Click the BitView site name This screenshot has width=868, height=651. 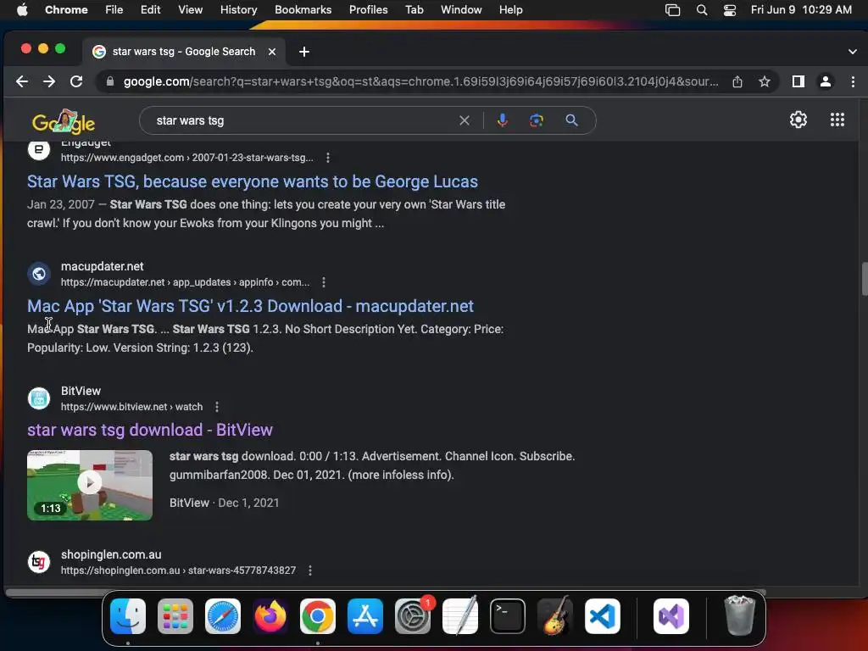[81, 391]
